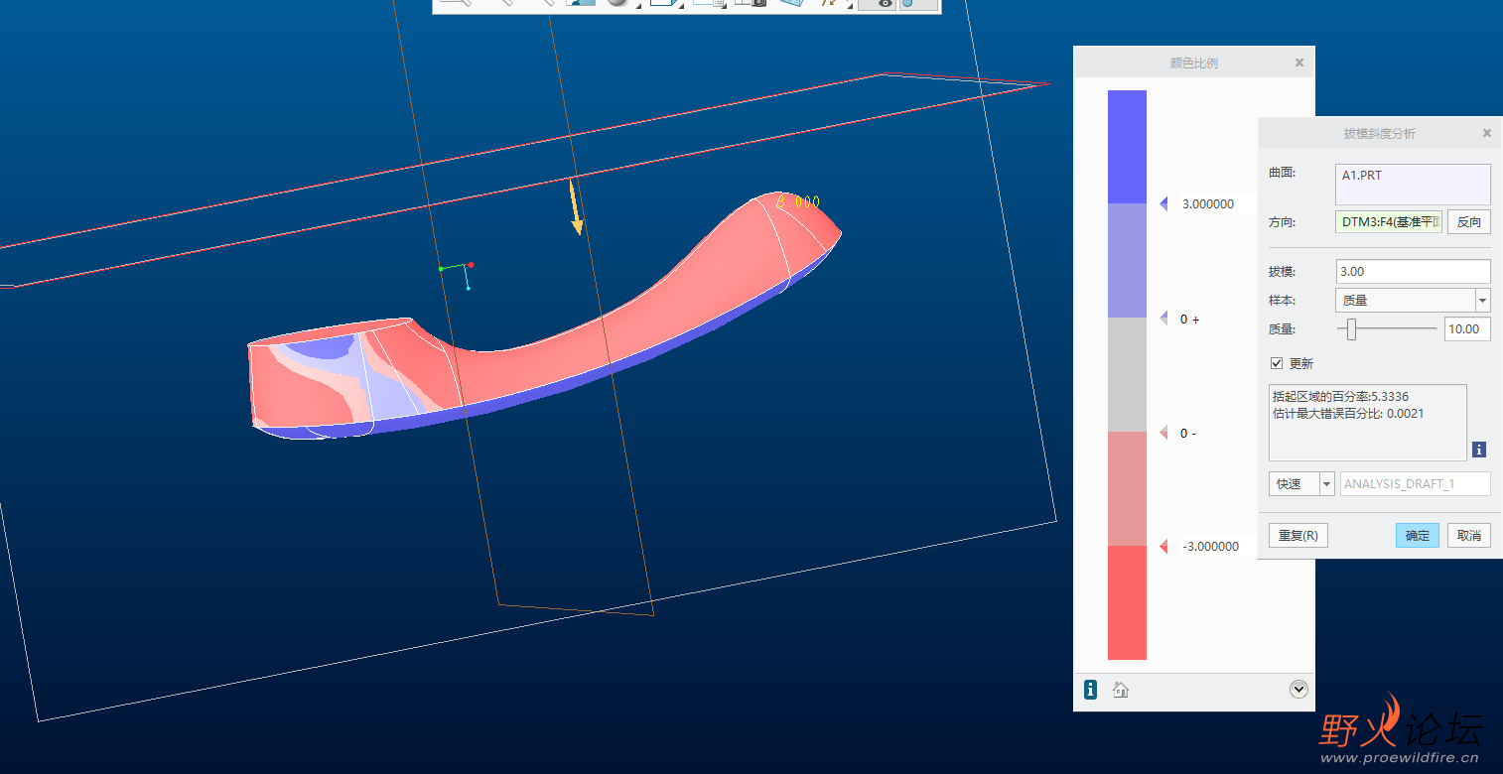Cancel the analysis with the 取消 button
The image size is (1503, 774).
[1469, 536]
